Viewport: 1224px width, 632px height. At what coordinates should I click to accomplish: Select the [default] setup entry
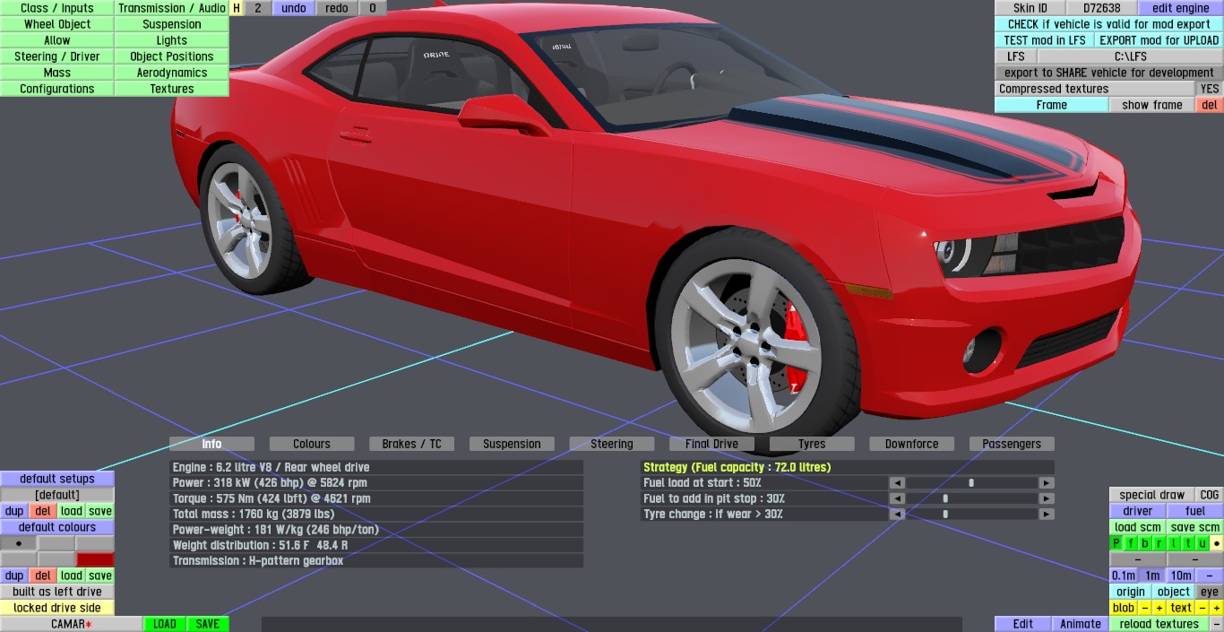click(x=57, y=495)
